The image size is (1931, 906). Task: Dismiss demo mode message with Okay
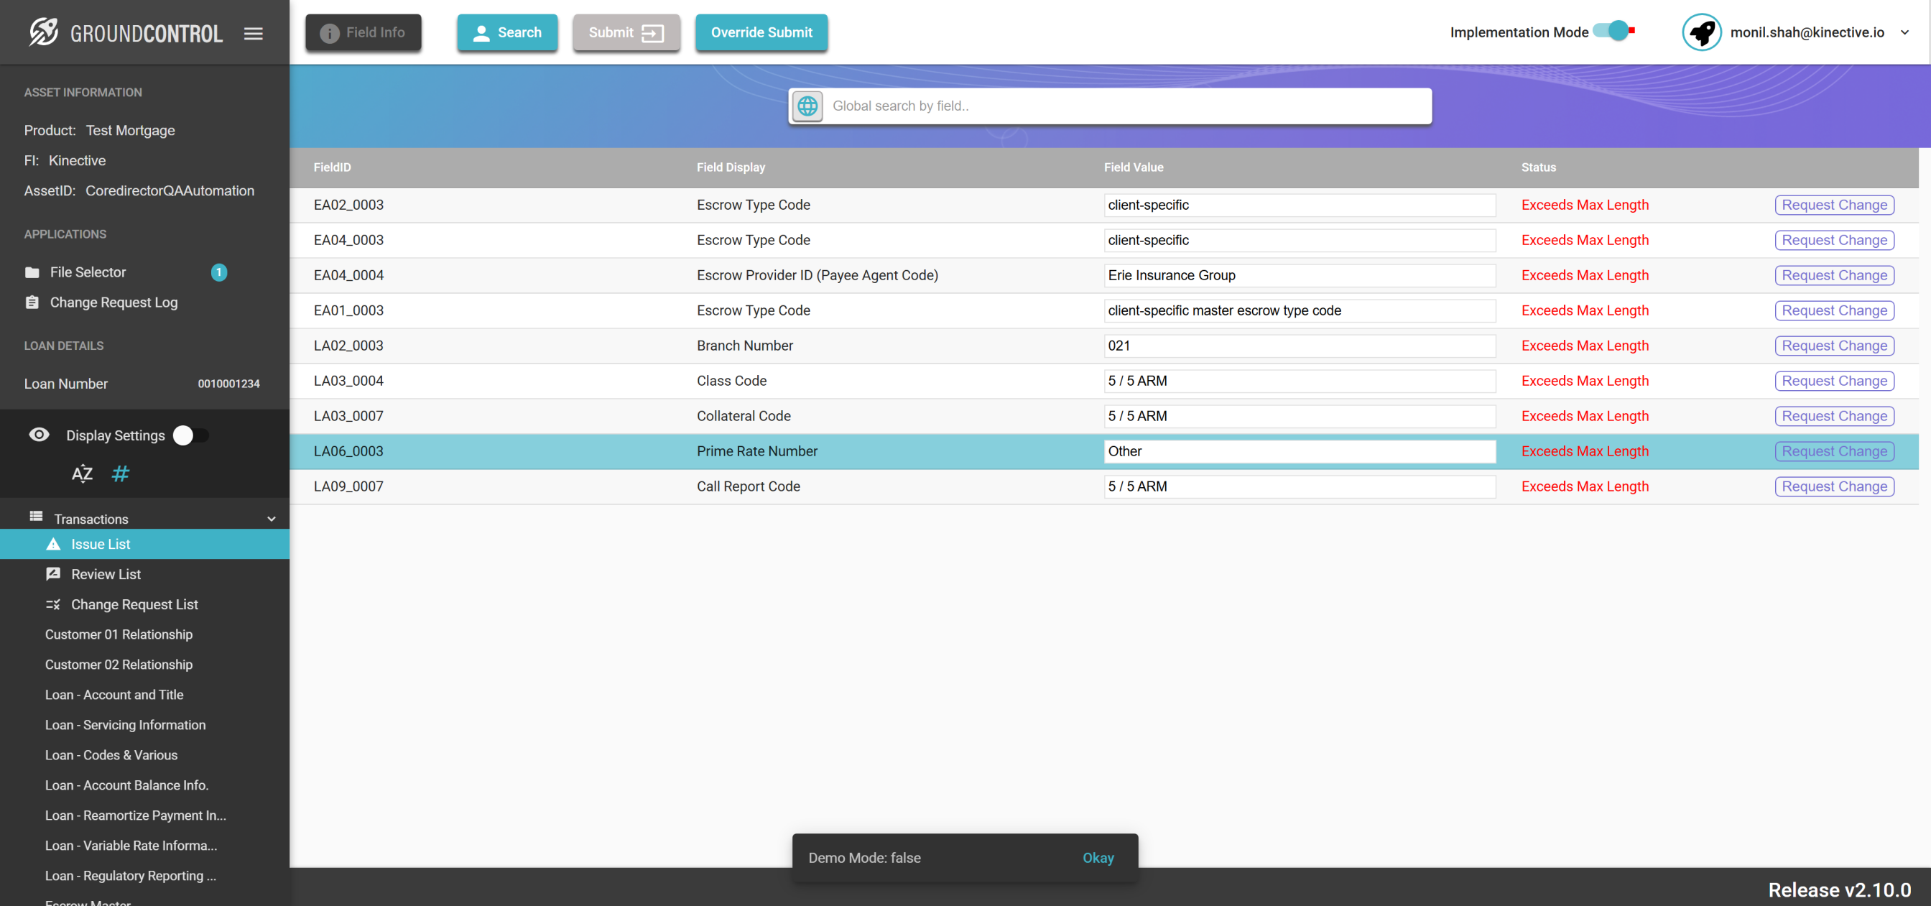pos(1098,857)
